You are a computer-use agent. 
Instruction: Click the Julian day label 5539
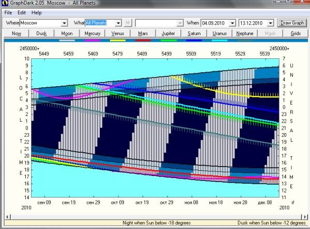pos(265,54)
